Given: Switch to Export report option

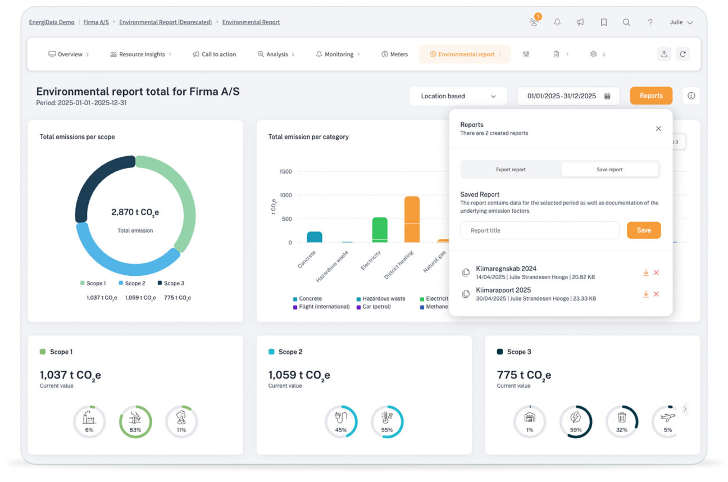Looking at the screenshot, I should pos(511,170).
